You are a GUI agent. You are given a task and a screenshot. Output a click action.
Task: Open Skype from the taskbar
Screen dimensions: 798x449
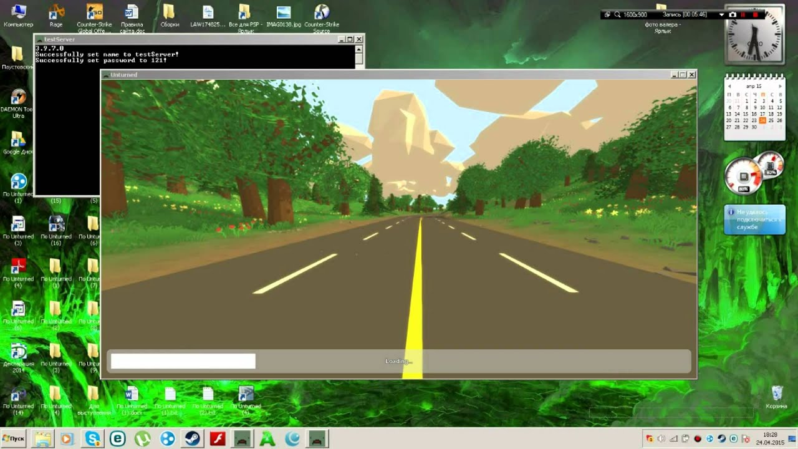[x=93, y=438]
